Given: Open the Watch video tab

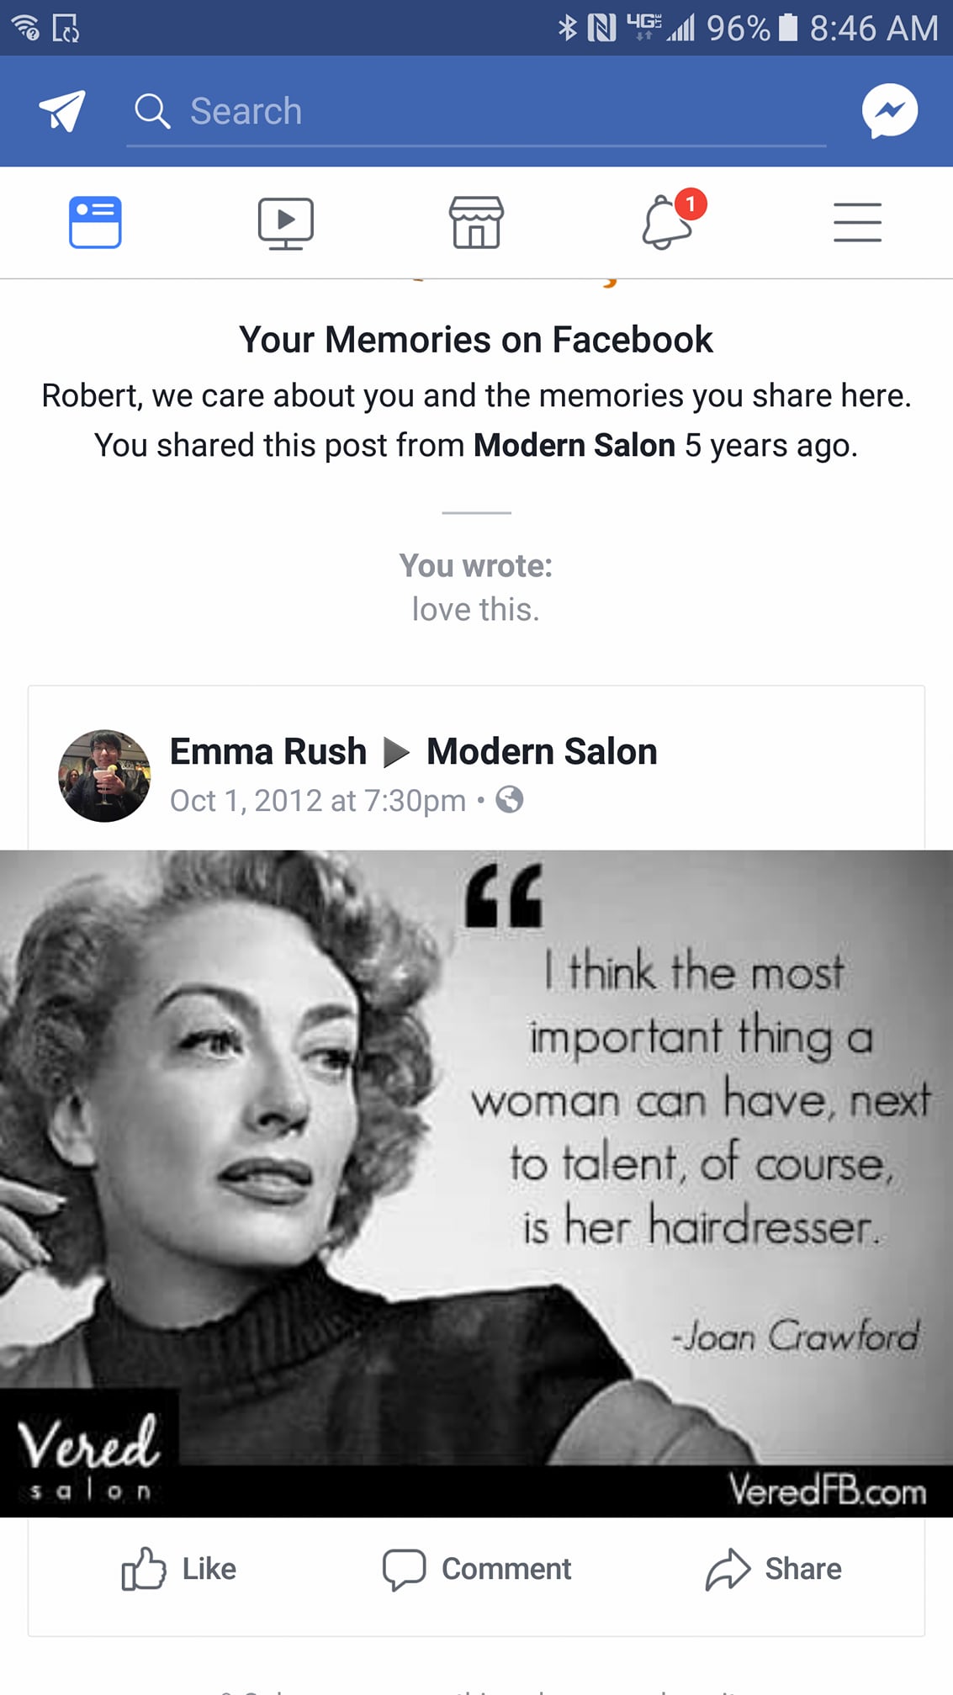Looking at the screenshot, I should point(286,223).
